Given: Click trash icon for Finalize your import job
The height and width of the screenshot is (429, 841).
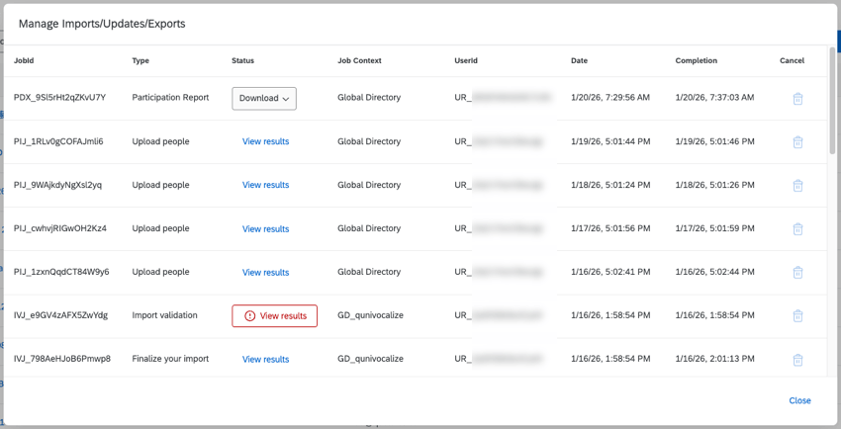Looking at the screenshot, I should pyautogui.click(x=797, y=360).
